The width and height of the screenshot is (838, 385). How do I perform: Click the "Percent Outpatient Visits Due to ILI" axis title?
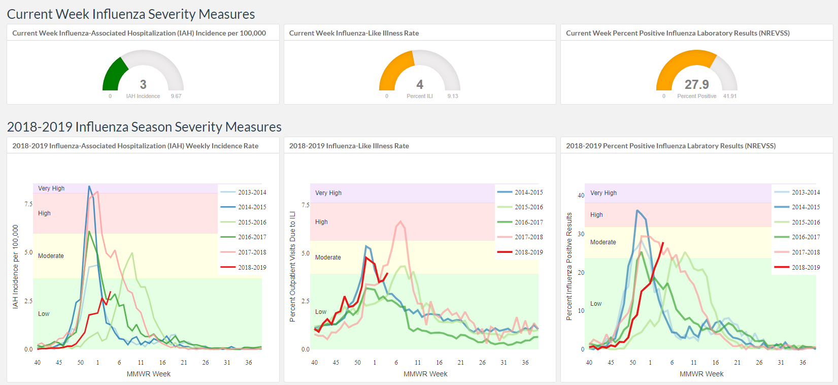tap(292, 267)
